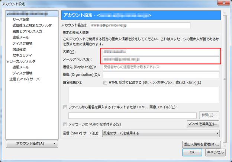Screen dimensions: 232x162
Task: Open 送信控えと特別なフォルダ settings
Action: 32,25
